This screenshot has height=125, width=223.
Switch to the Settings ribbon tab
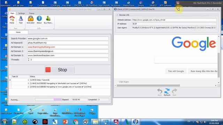click(x=22, y=13)
